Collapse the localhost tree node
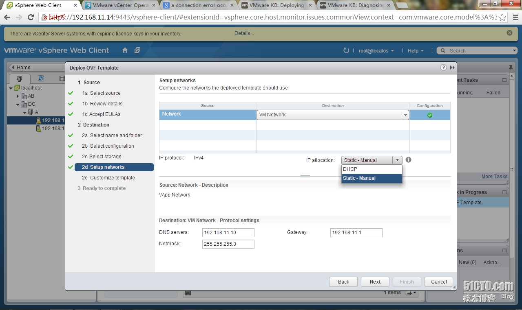Viewport: 522px width, 310px height. 11,88
